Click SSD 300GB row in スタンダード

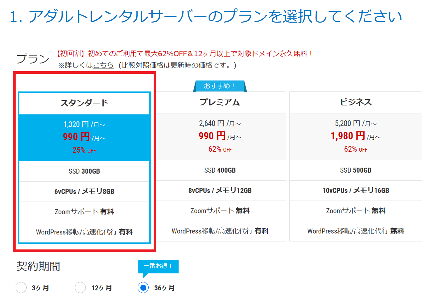pyautogui.click(x=84, y=171)
